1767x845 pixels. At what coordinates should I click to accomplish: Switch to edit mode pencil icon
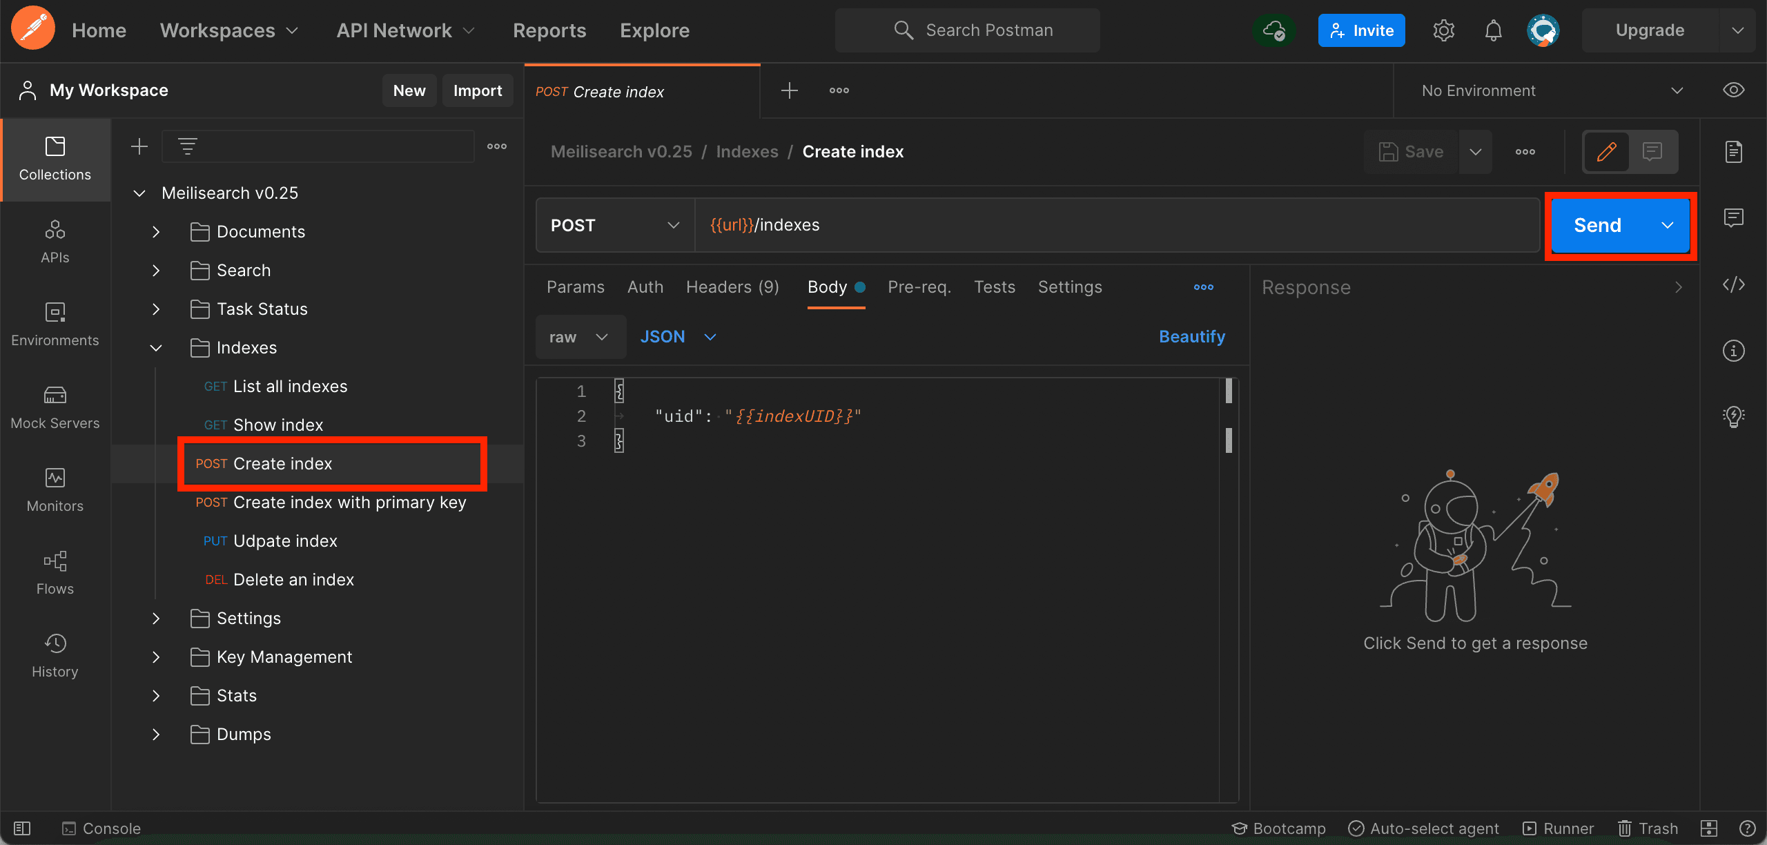(1606, 152)
